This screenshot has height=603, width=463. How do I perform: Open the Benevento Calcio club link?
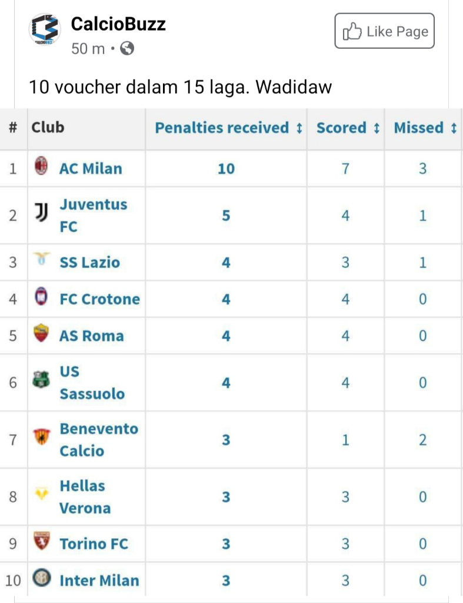click(98, 439)
